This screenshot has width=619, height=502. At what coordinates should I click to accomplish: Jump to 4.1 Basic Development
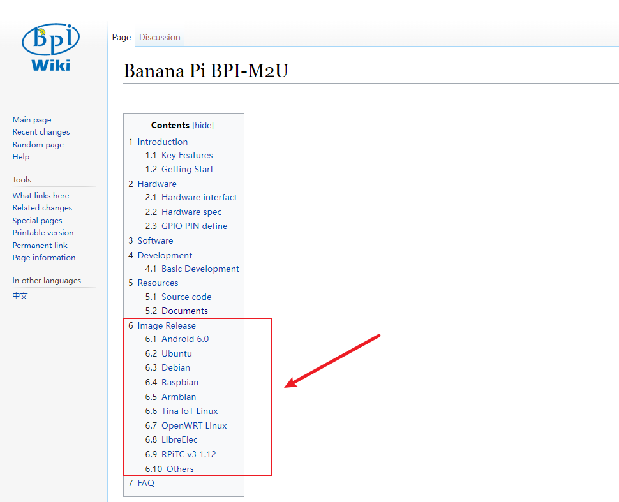click(x=192, y=269)
